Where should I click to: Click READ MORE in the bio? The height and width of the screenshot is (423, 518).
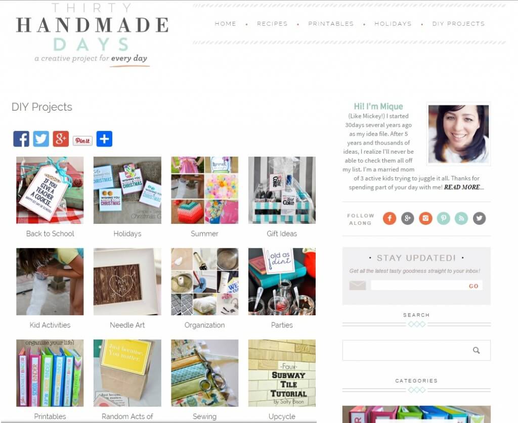pyautogui.click(x=463, y=187)
